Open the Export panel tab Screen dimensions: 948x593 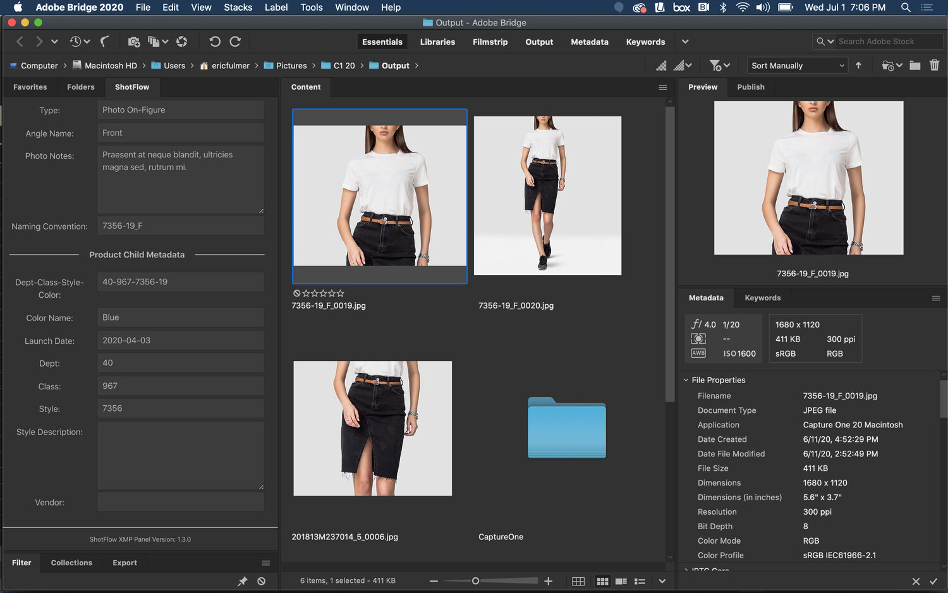coord(125,563)
